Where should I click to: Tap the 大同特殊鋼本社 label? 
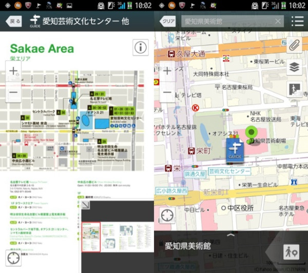point(211,74)
